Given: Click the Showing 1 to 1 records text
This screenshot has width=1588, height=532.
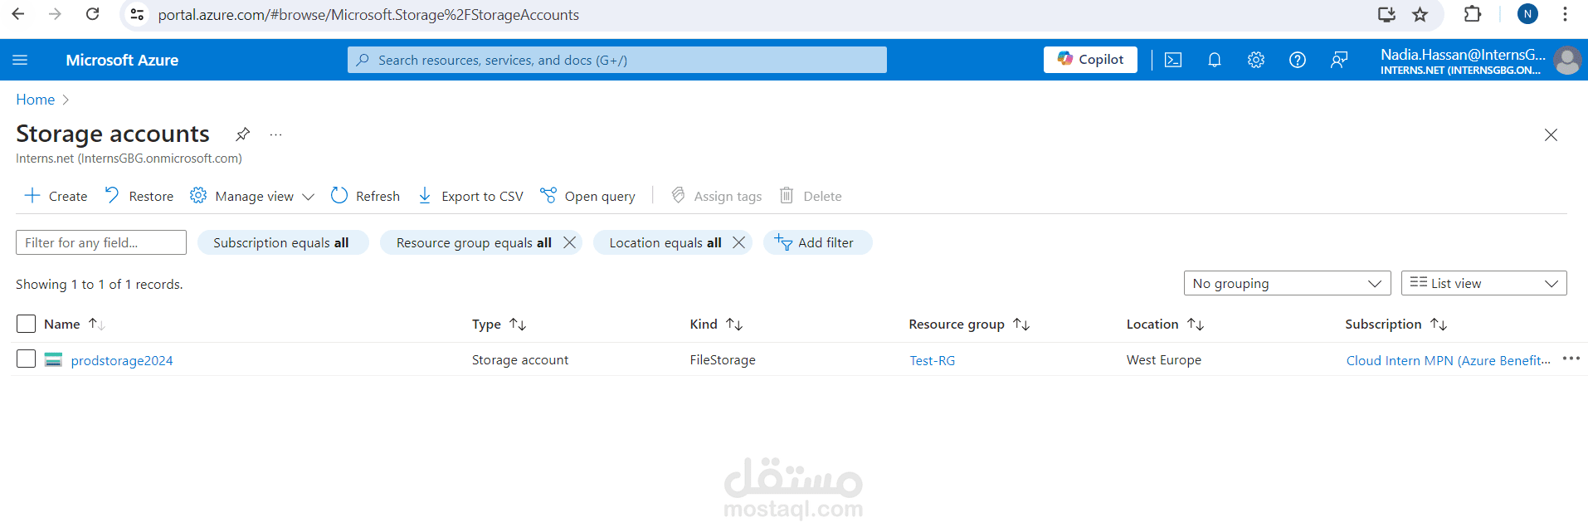Looking at the screenshot, I should tap(100, 284).
